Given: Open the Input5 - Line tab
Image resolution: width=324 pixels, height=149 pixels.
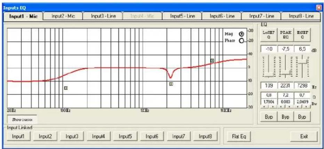Looking at the screenshot, I should coord(181,16).
